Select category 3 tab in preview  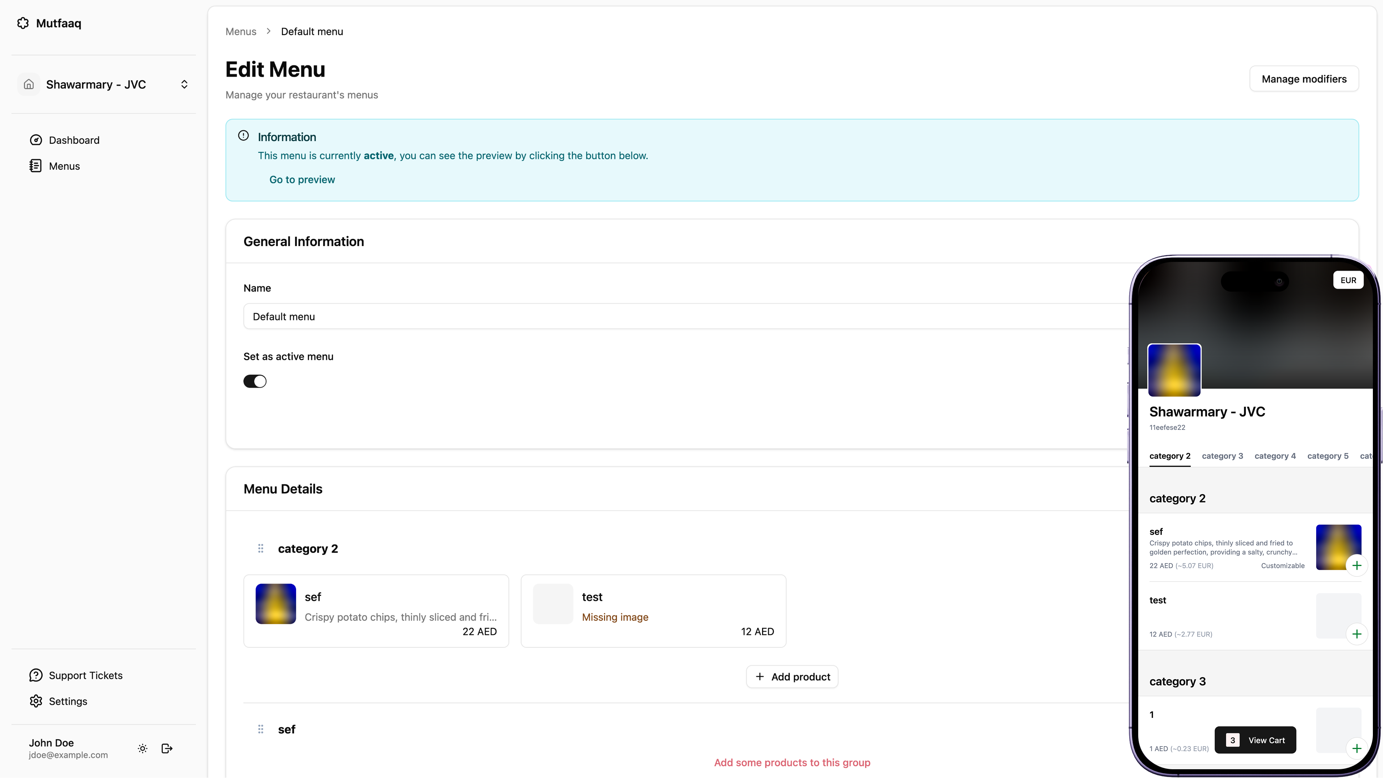[x=1222, y=456]
